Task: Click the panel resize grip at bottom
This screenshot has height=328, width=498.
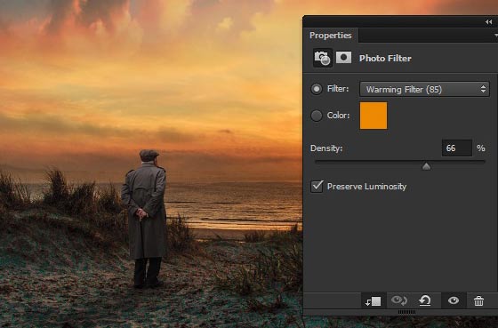Action: pos(406,312)
